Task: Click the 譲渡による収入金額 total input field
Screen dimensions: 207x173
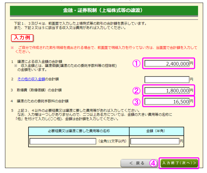Action: [167, 63]
